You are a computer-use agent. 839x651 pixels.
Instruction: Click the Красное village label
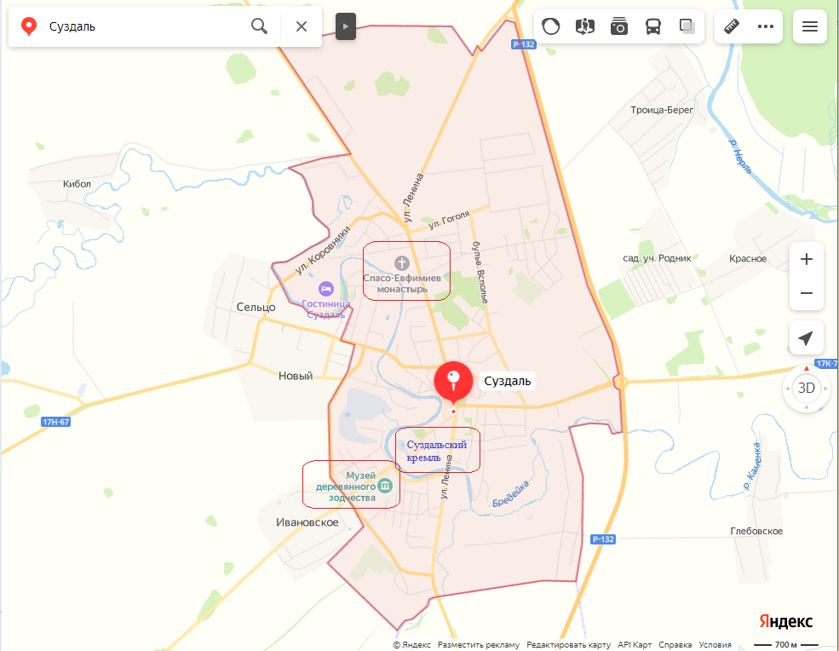coord(748,258)
